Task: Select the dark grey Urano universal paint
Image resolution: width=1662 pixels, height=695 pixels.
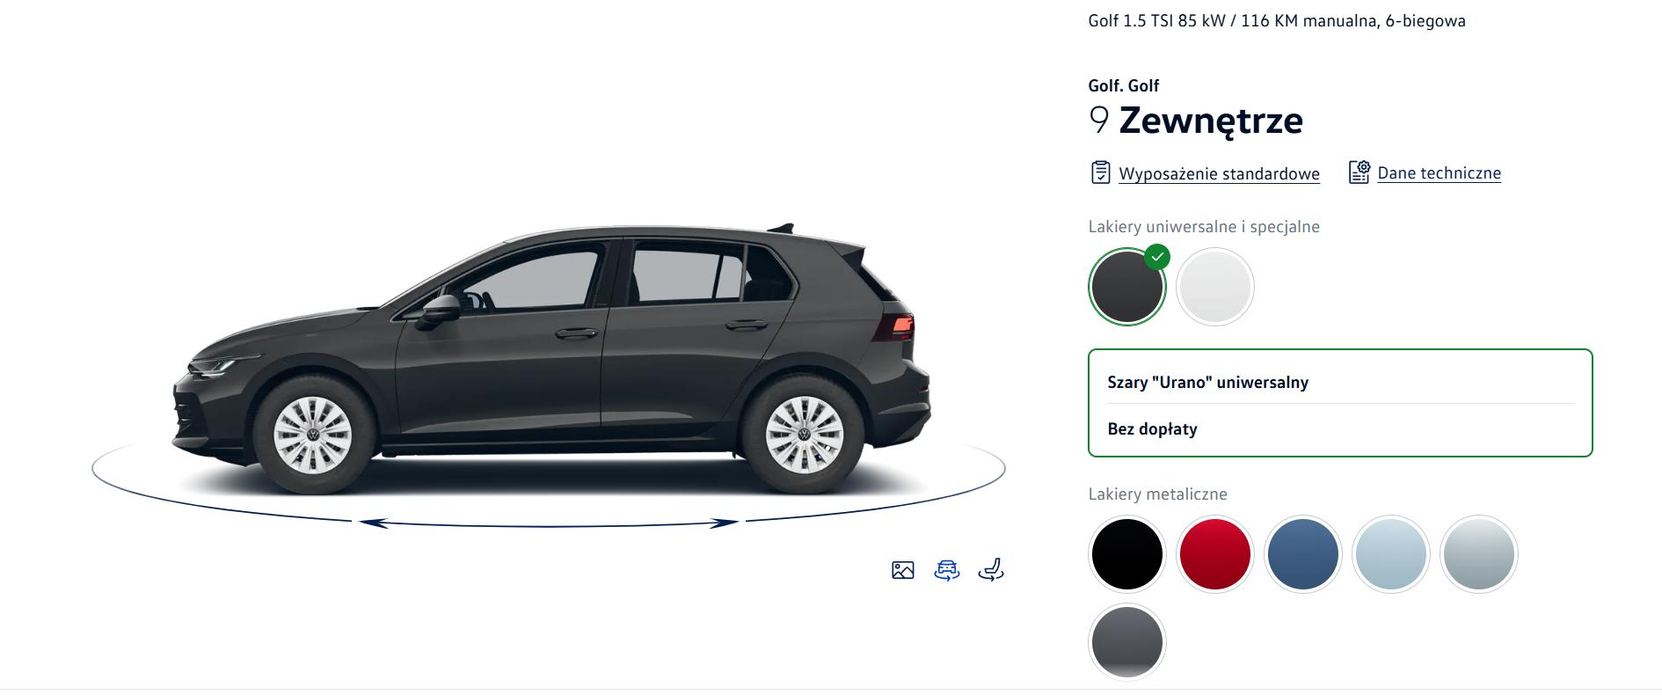Action: pyautogui.click(x=1127, y=287)
